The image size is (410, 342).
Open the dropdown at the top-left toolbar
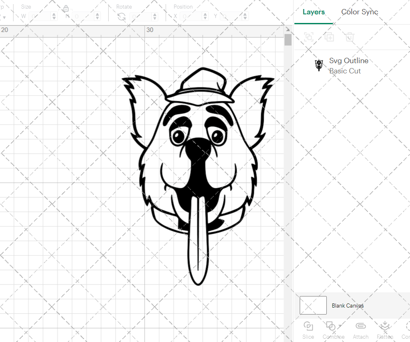pyautogui.click(x=5, y=16)
